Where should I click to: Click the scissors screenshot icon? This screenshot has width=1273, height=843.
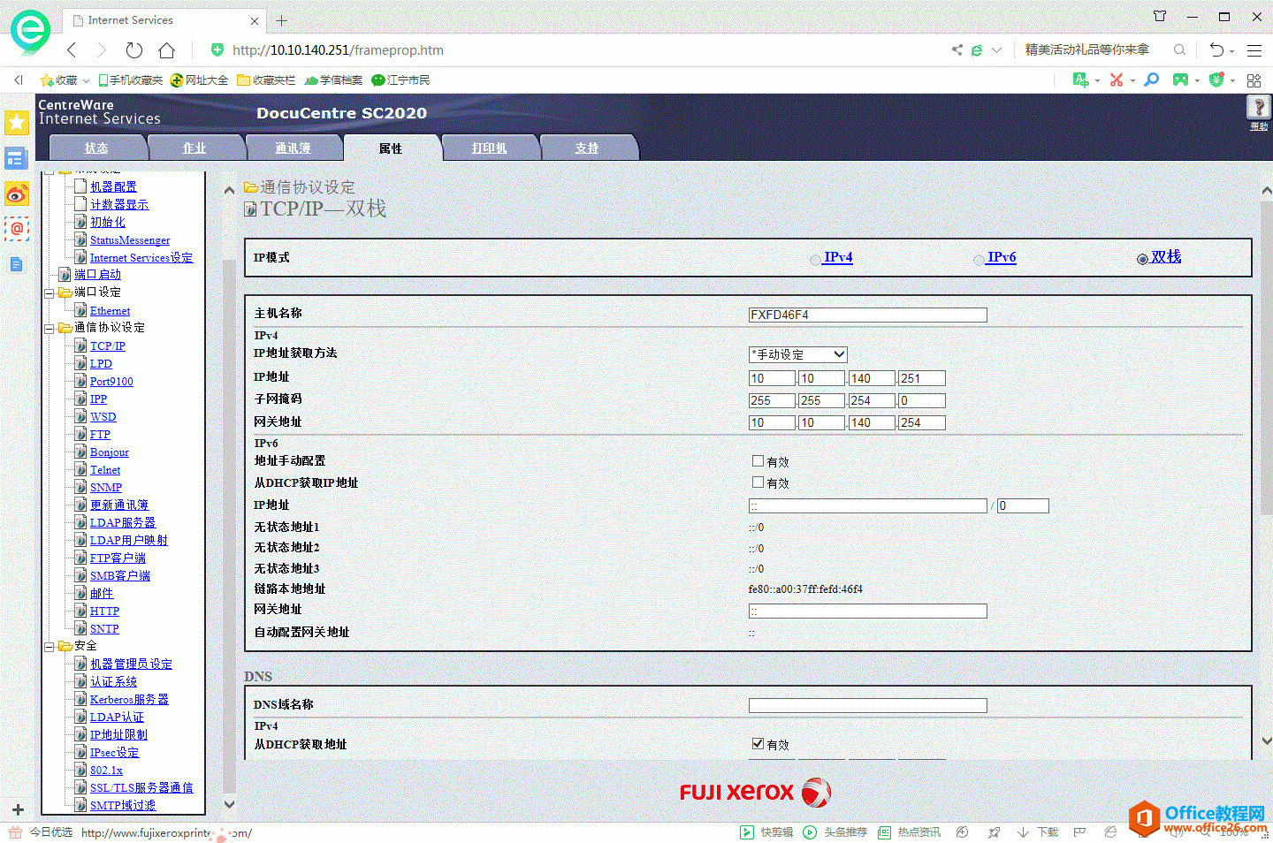point(1117,80)
